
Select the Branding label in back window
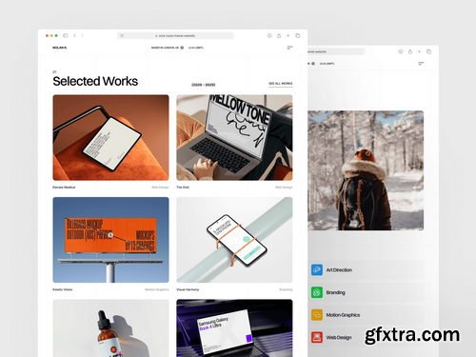[x=335, y=292]
